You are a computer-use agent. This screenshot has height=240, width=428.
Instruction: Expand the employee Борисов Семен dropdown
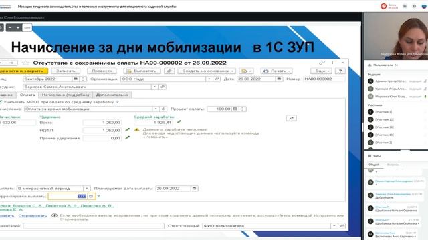pyautogui.click(x=154, y=87)
